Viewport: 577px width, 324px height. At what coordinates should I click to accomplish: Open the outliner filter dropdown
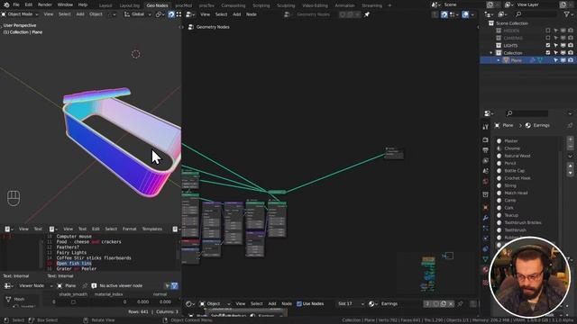click(569, 14)
